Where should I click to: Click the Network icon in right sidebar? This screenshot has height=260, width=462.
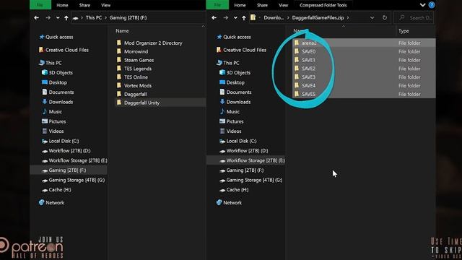[219, 202]
